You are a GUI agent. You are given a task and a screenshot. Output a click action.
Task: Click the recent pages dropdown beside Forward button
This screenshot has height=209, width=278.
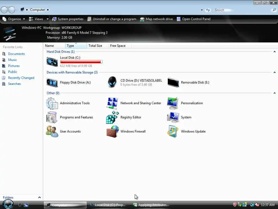coord(17,10)
